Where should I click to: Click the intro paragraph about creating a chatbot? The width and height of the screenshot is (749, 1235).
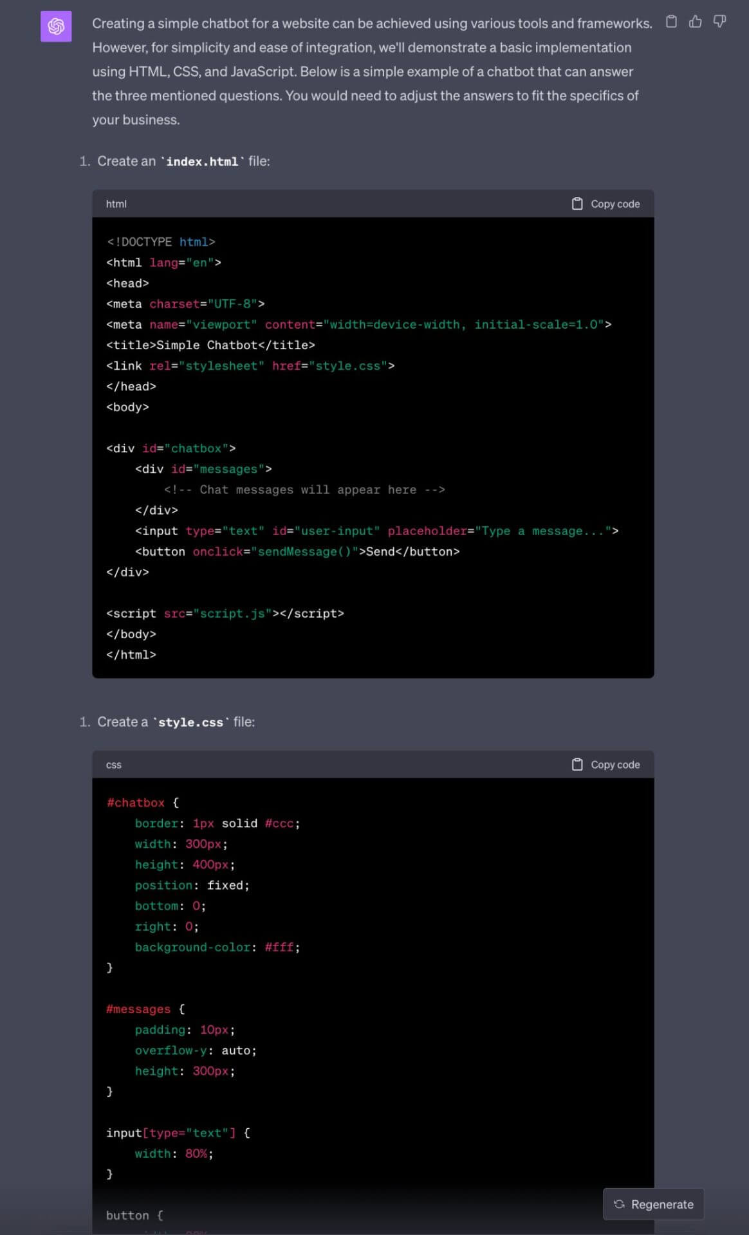point(372,71)
